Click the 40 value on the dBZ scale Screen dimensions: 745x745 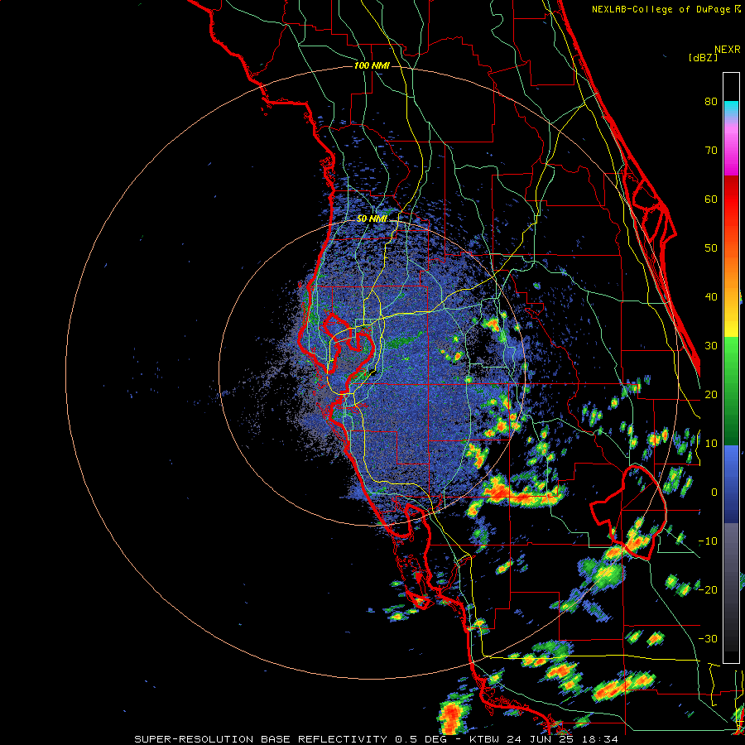coord(711,297)
